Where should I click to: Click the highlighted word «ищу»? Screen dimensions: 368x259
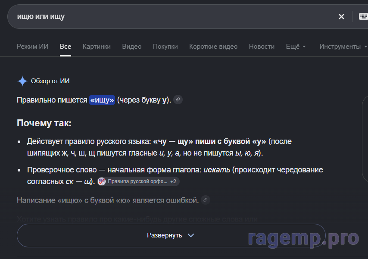[102, 100]
